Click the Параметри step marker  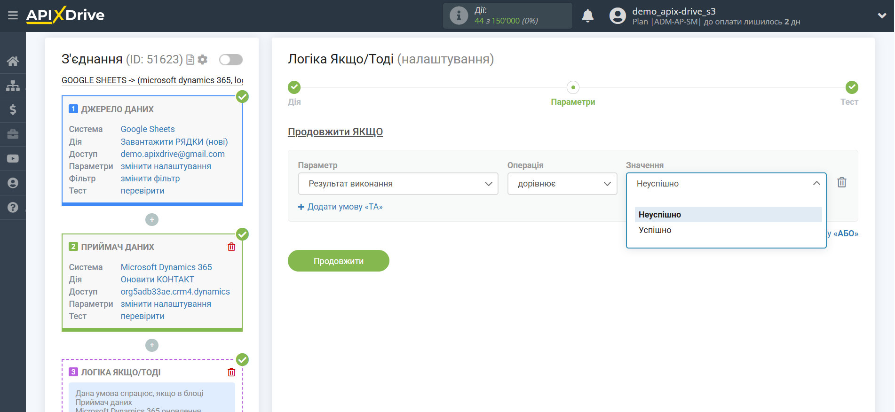573,87
